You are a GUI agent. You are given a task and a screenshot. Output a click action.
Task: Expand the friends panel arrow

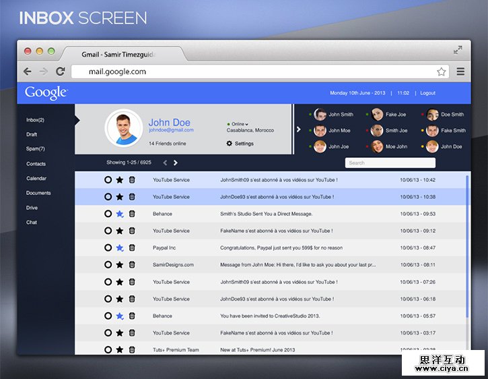click(299, 129)
